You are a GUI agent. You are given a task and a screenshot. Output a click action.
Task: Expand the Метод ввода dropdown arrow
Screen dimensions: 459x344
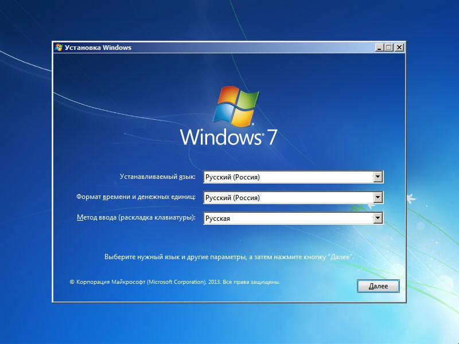pyautogui.click(x=378, y=218)
